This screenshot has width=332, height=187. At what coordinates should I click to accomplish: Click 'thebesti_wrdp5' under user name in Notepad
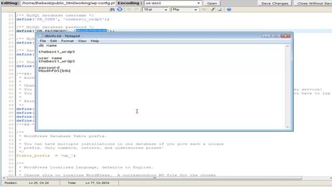click(x=57, y=61)
